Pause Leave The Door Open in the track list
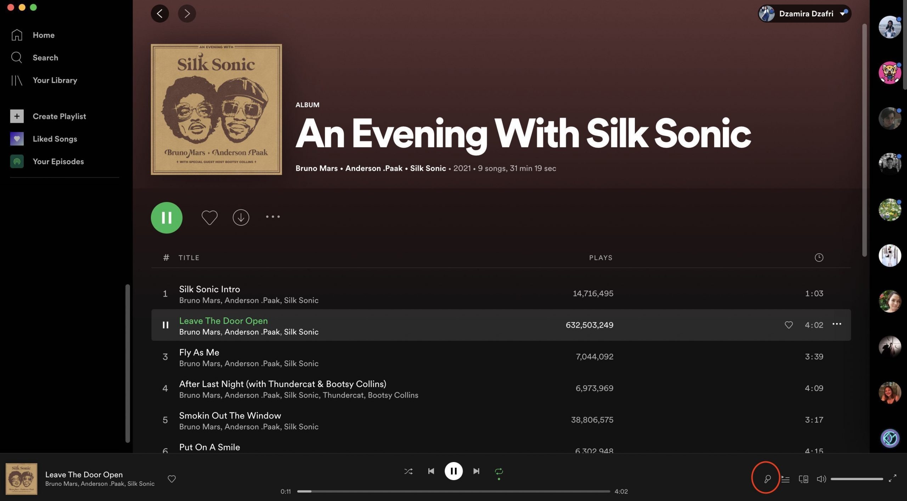The image size is (907, 501). (x=165, y=325)
